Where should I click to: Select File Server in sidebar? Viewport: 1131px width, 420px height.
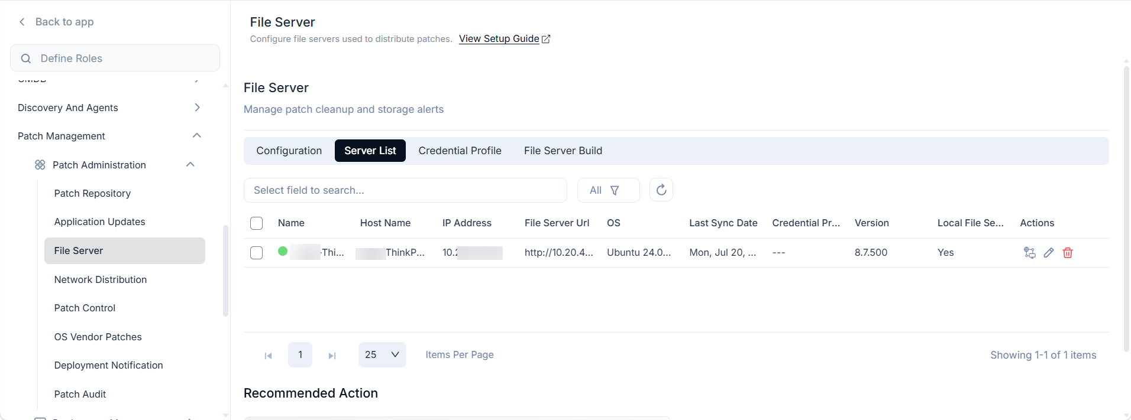pos(125,250)
